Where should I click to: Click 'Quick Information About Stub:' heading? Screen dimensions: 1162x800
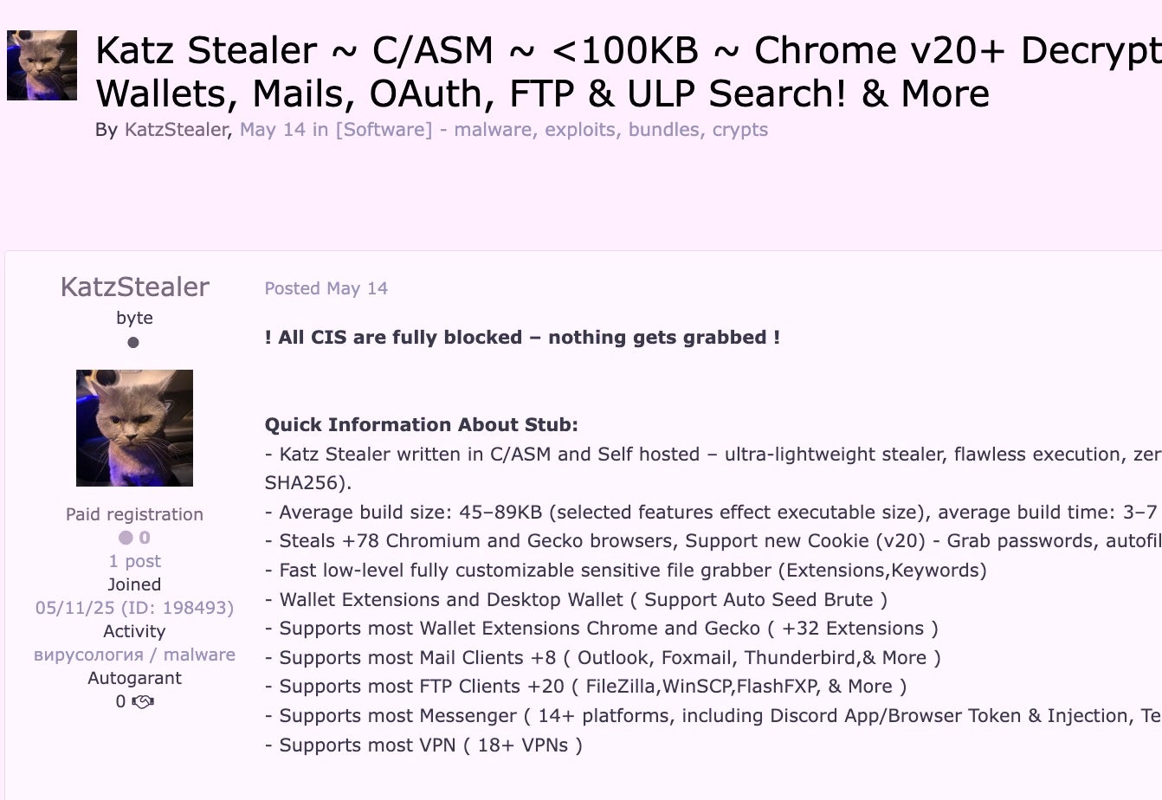click(421, 425)
